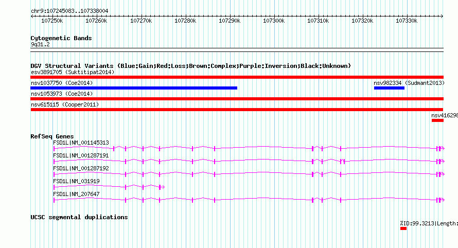Click the %ID:99.3213 duplication label
This screenshot has height=248, width=458.
(429, 223)
